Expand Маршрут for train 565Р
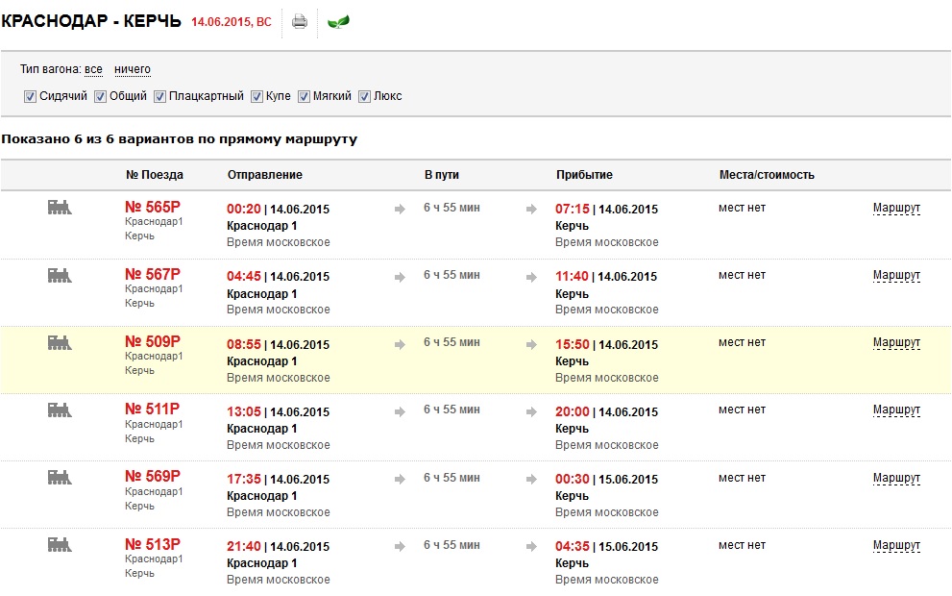 click(896, 208)
